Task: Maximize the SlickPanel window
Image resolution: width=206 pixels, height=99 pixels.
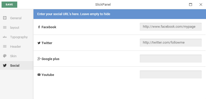Action: 191,5
